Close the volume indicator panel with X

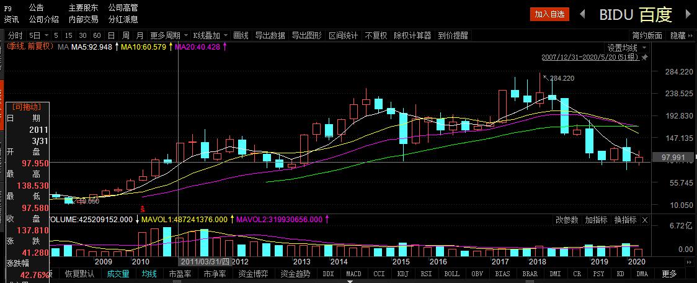point(644,220)
